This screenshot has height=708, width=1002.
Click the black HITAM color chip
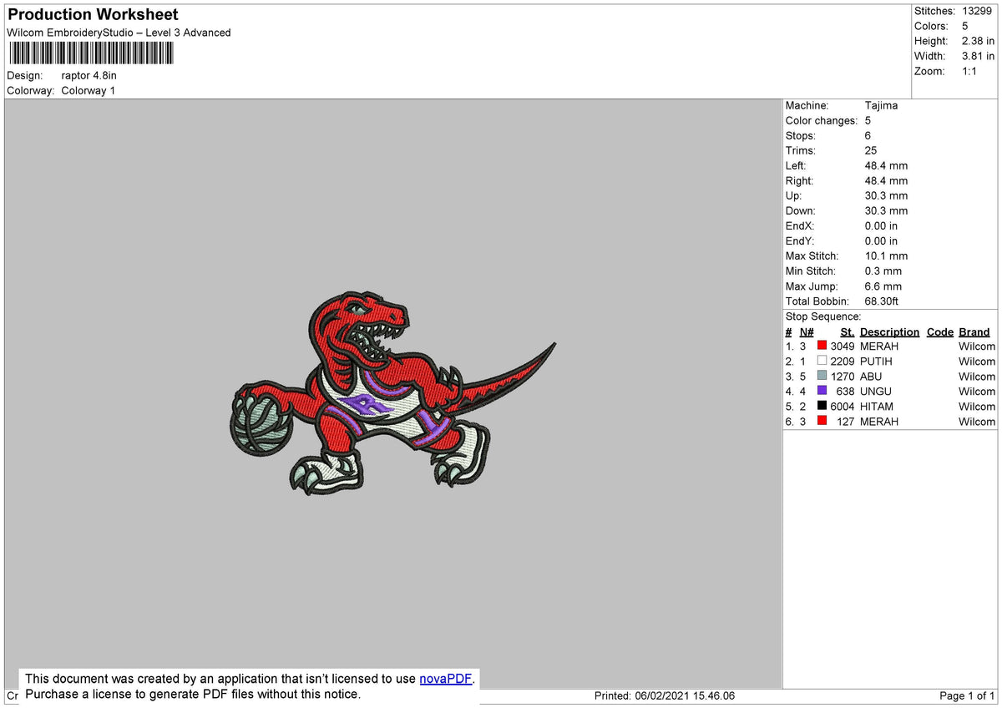pyautogui.click(x=821, y=406)
